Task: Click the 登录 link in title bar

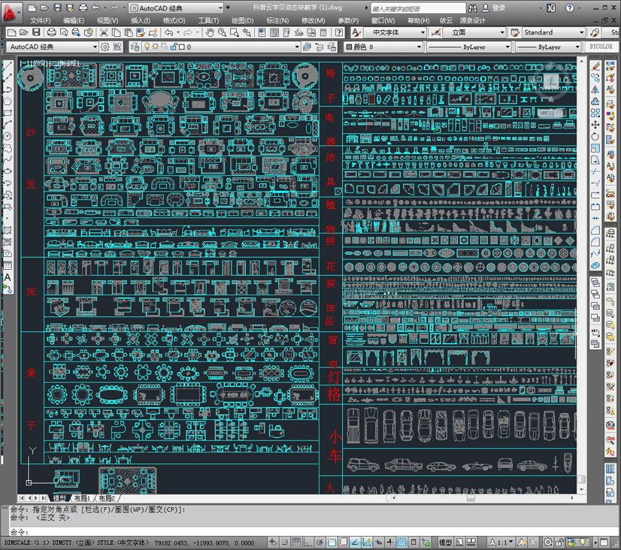Action: [500, 8]
